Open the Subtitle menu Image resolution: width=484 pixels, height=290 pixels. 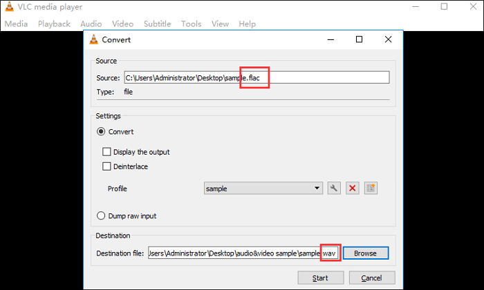157,23
